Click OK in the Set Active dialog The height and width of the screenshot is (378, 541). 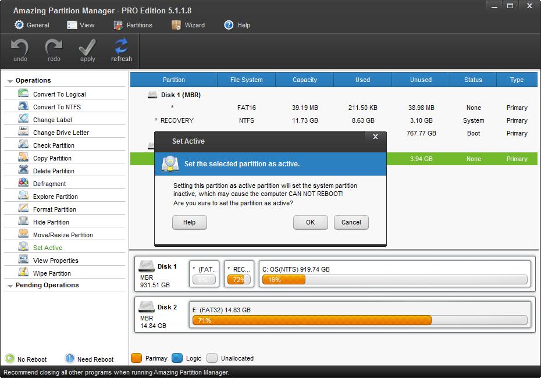[310, 223]
